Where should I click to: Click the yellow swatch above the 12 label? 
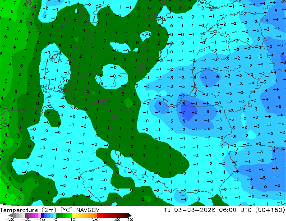pyautogui.click(x=74, y=215)
